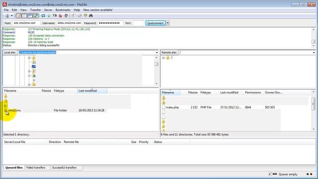This screenshot has height=179, width=318.
Task: Select index.php in the remote list
Action: [x=172, y=107]
